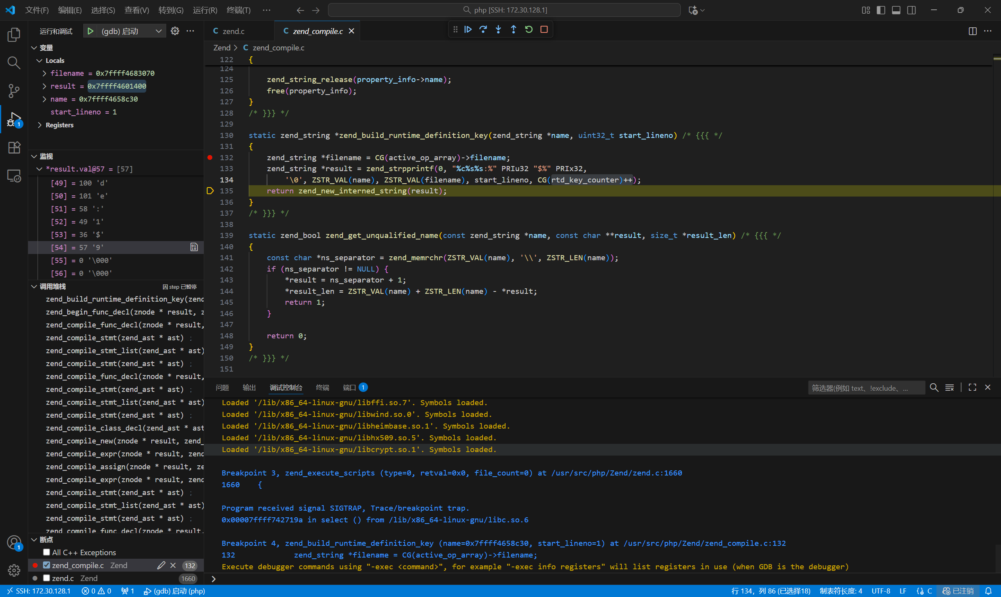This screenshot has width=1001, height=597.
Task: Restart the debugging session
Action: [x=529, y=29]
